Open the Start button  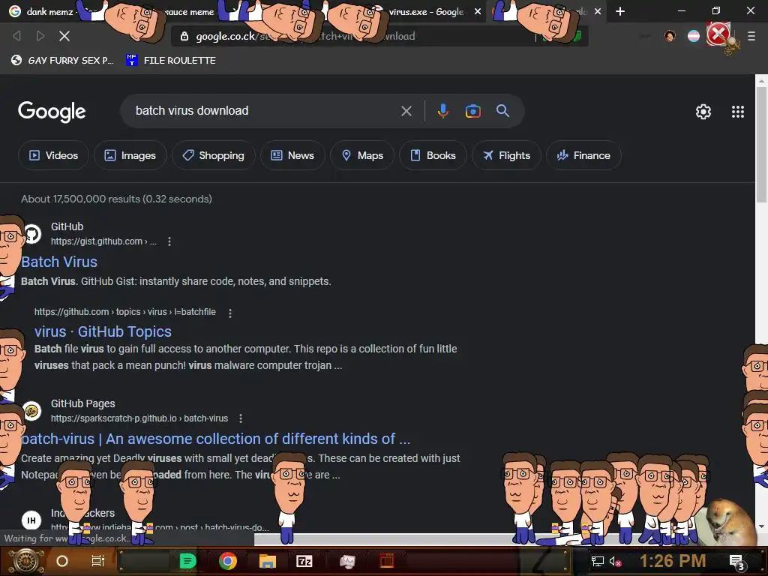coord(25,561)
